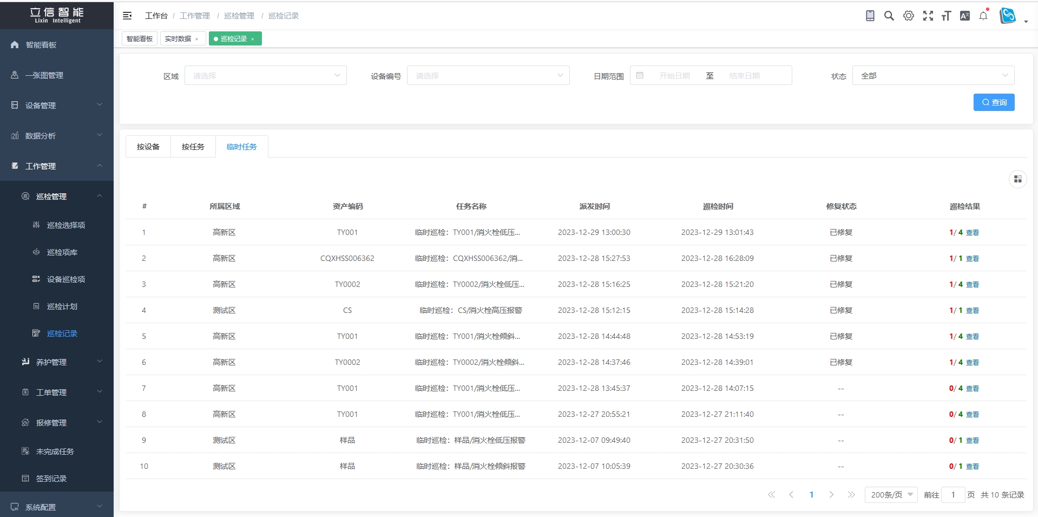1038x517 pixels.
Task: Open 签到记录 sidebar item
Action: click(57, 478)
